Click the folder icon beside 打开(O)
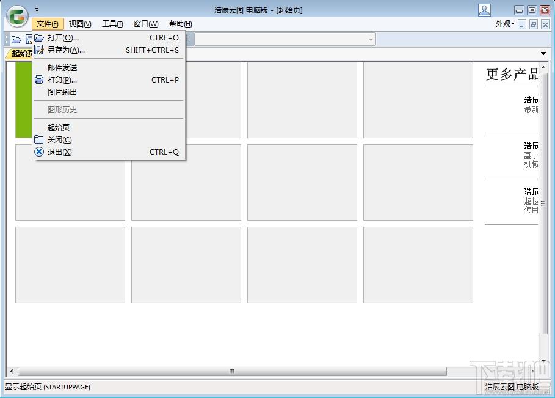This screenshot has width=555, height=398. pyautogui.click(x=39, y=37)
